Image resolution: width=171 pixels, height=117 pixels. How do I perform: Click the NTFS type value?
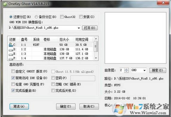click(x=117, y=85)
